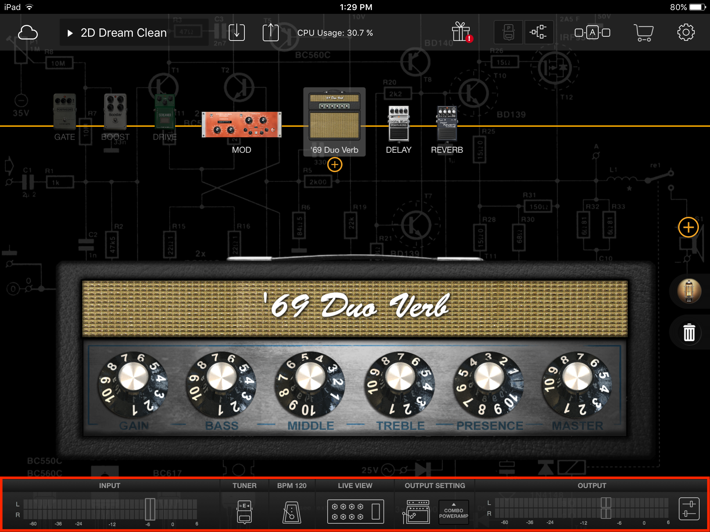Delete amp with trash icon

click(689, 333)
